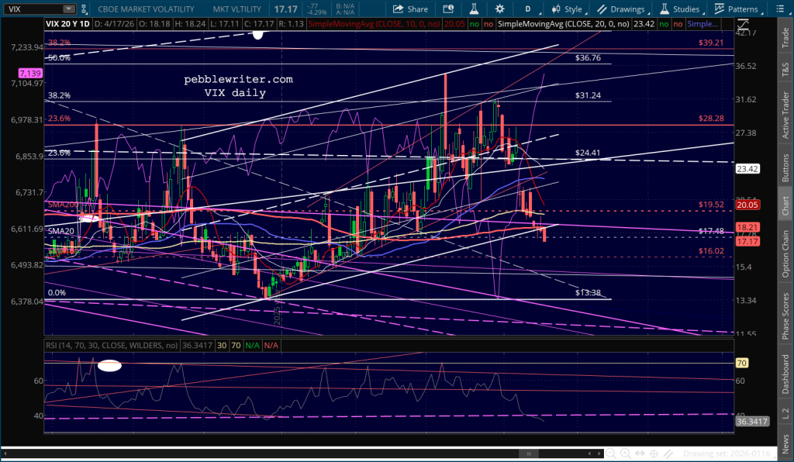Image resolution: width=794 pixels, height=462 pixels.
Task: Open the Drawings menu
Action: click(x=623, y=9)
